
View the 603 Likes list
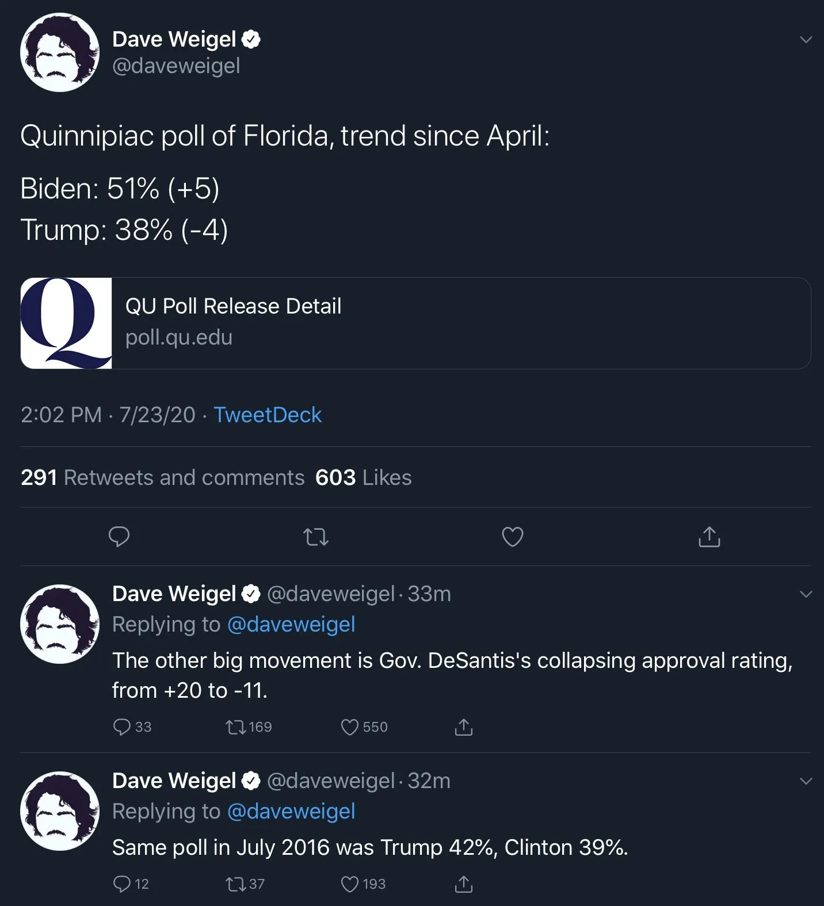[364, 477]
